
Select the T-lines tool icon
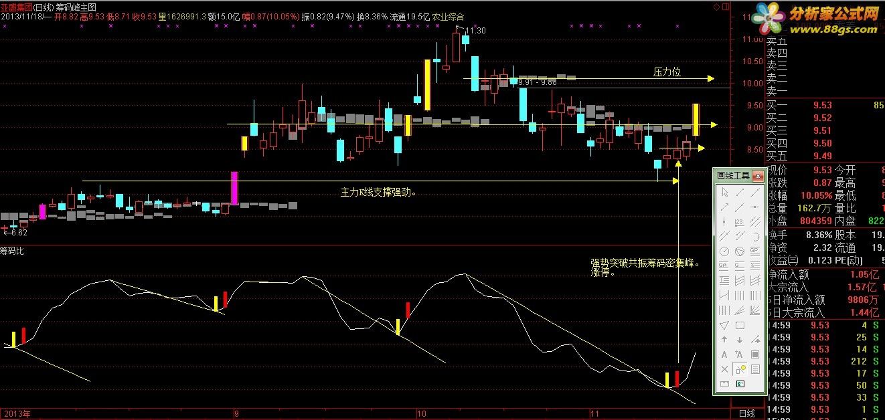coord(724,280)
